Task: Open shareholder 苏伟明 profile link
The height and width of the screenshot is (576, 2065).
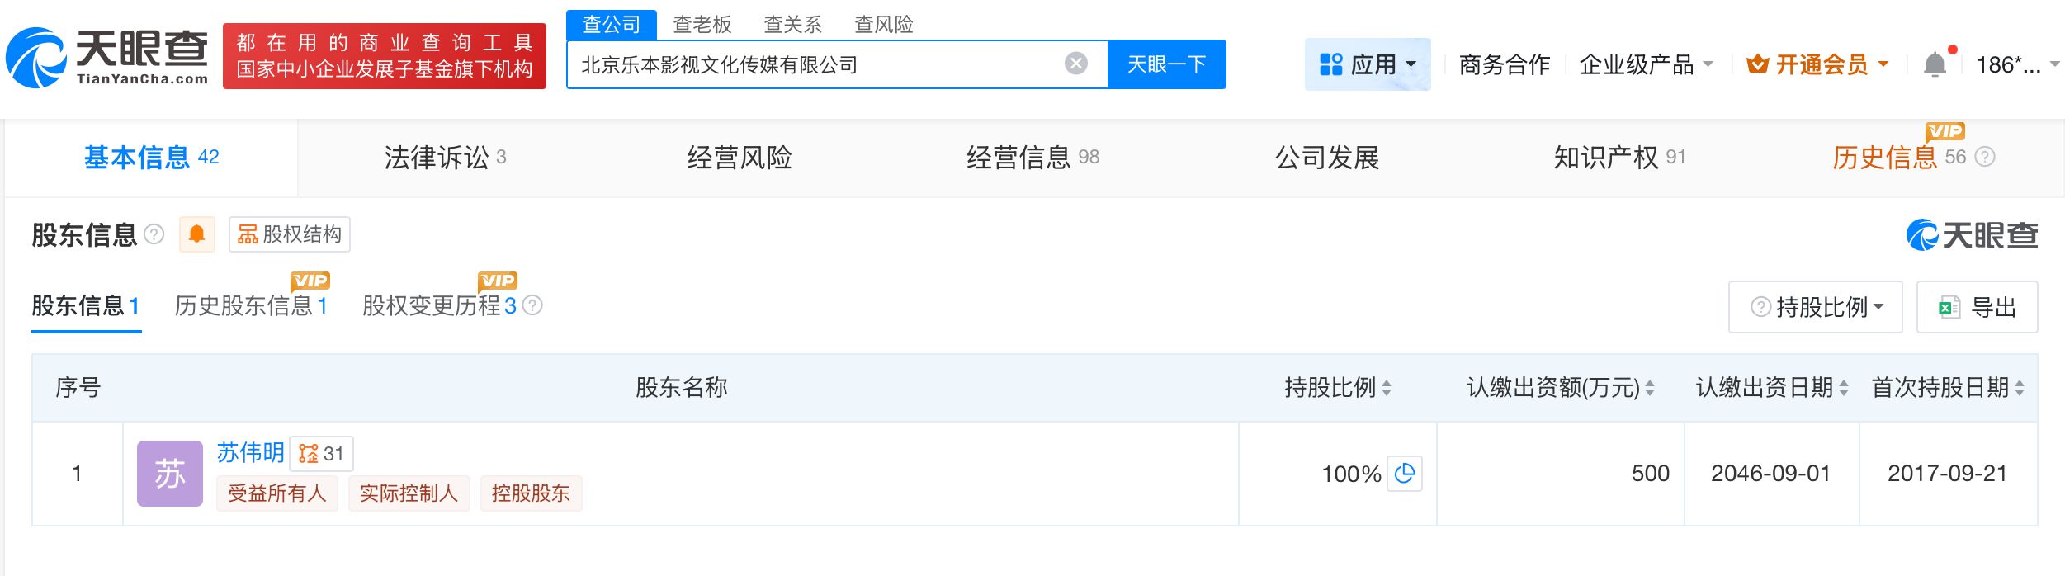Action: (x=250, y=452)
